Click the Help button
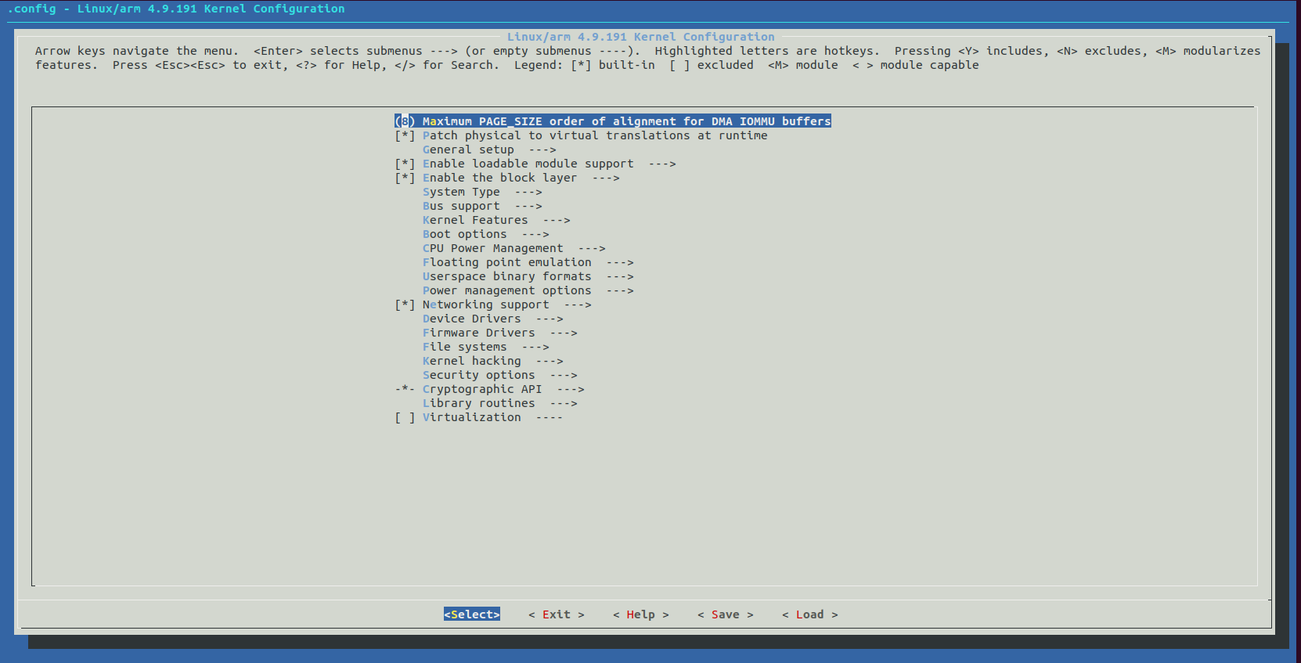1301x663 pixels. [x=640, y=614]
